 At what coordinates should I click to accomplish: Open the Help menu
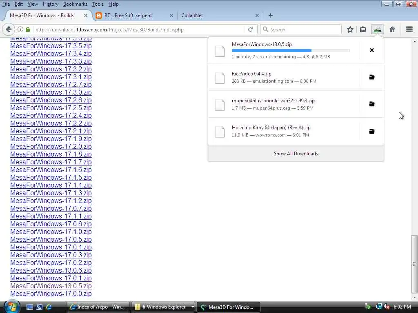pos(113,4)
